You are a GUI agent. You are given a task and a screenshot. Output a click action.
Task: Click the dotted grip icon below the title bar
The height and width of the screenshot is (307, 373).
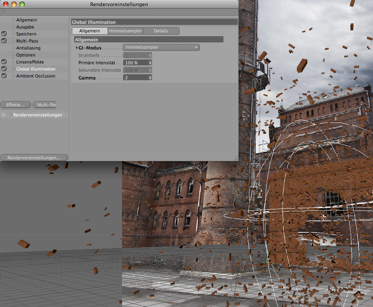pos(4,12)
